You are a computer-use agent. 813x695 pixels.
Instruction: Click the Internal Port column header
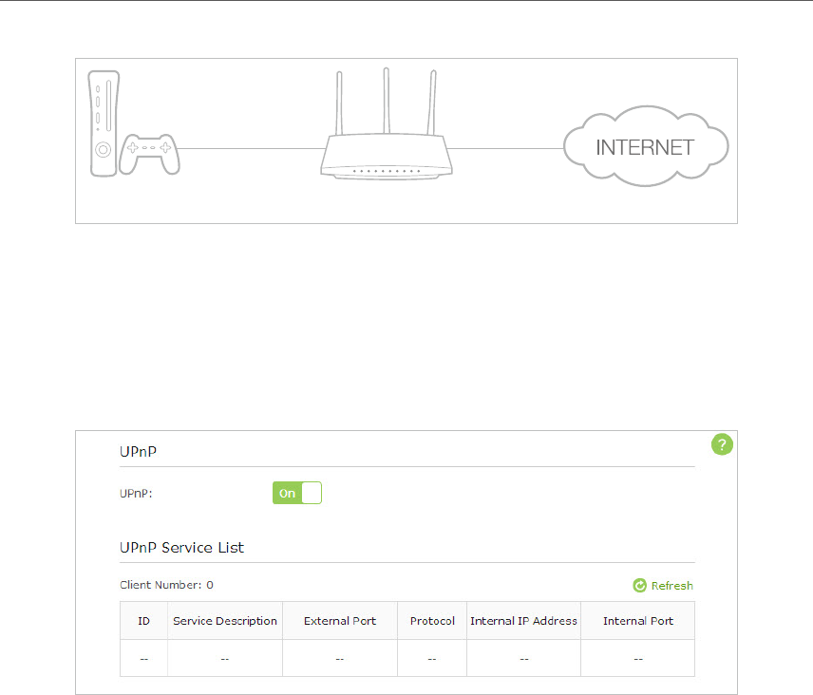tap(637, 621)
